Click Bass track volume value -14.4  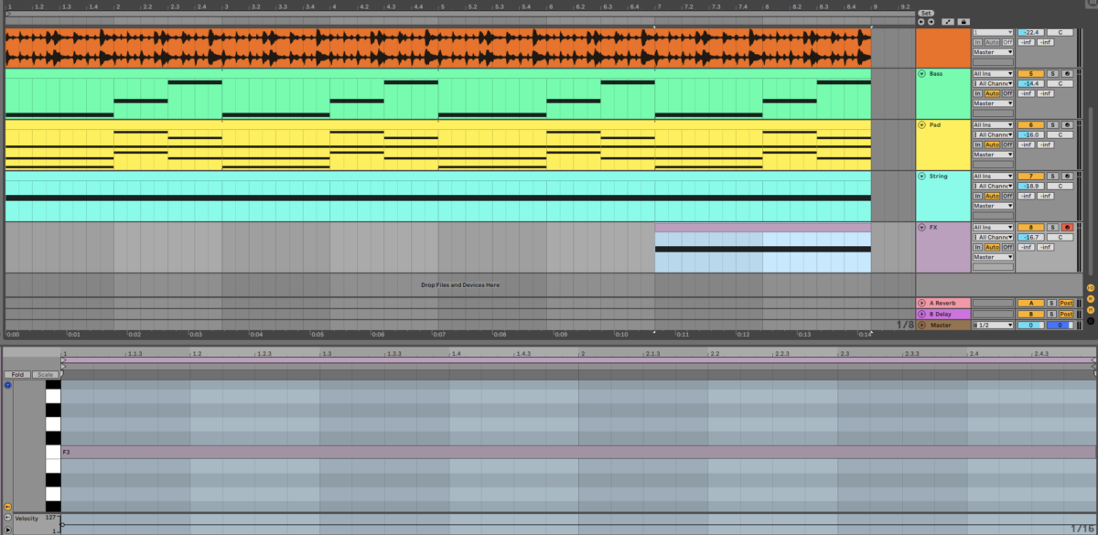pos(1031,83)
